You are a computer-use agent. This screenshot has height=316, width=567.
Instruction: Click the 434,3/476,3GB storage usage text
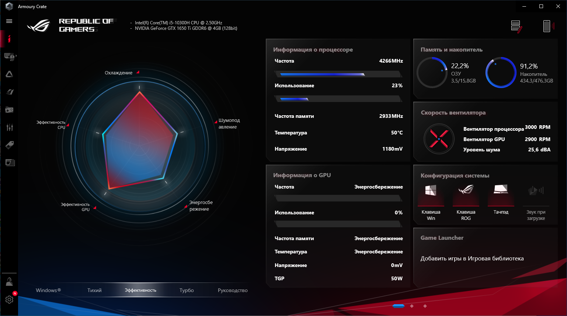536,81
